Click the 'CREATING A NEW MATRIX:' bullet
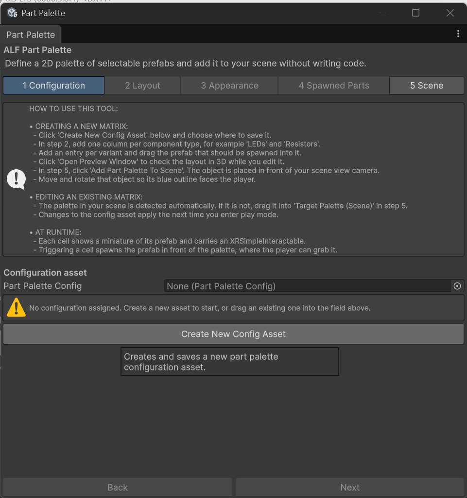This screenshot has height=498, width=467. (x=79, y=126)
